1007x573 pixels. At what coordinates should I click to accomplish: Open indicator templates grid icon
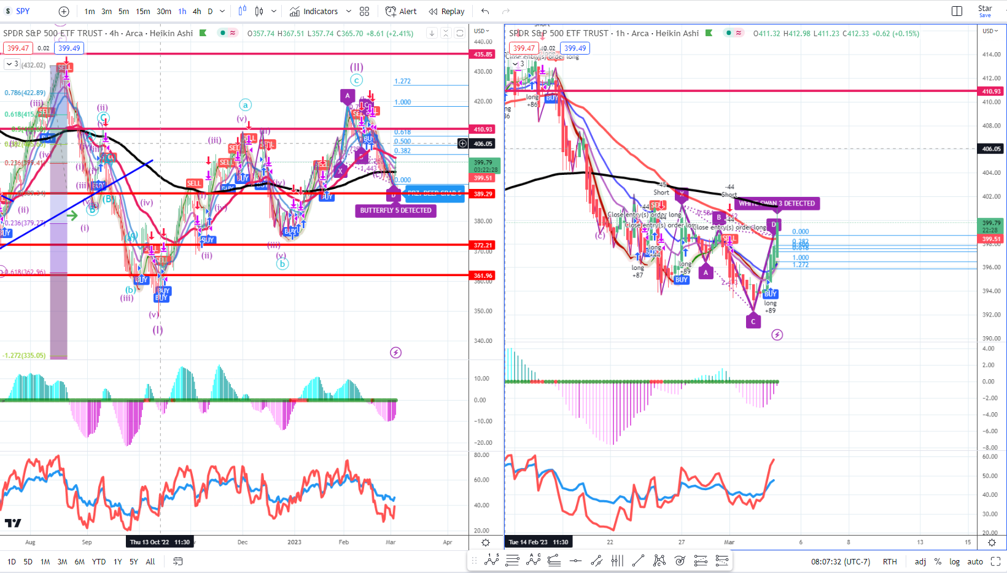(365, 11)
